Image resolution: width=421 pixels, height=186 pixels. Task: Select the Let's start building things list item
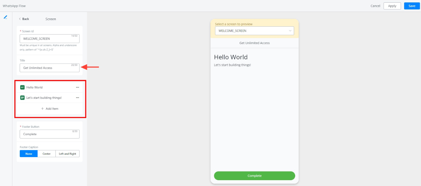coord(44,98)
